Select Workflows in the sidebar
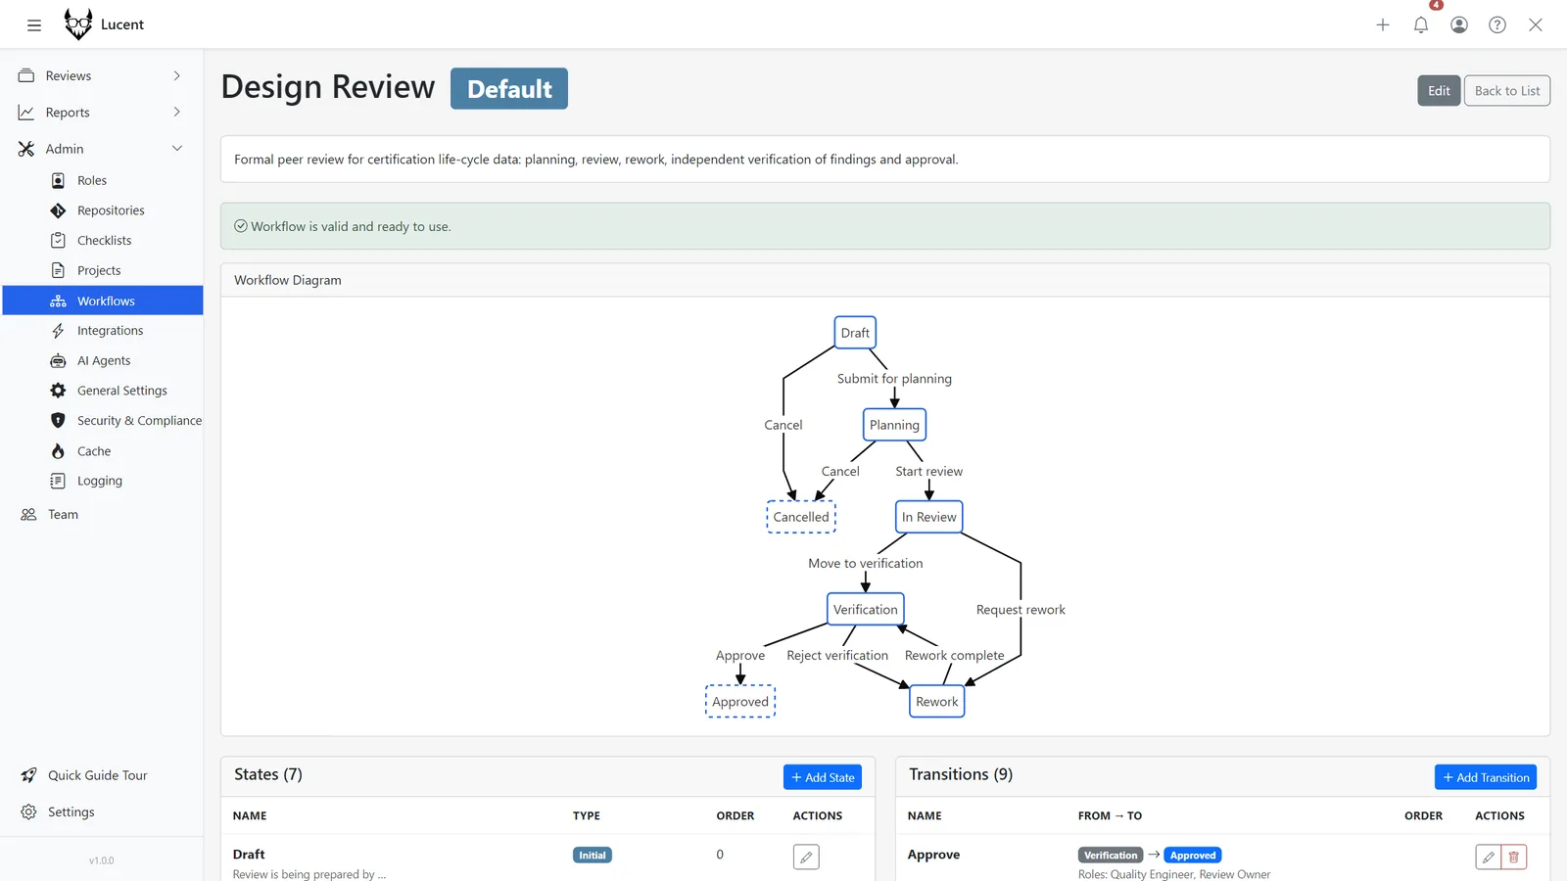Screen dimensions: 1567x881 [x=103, y=301]
